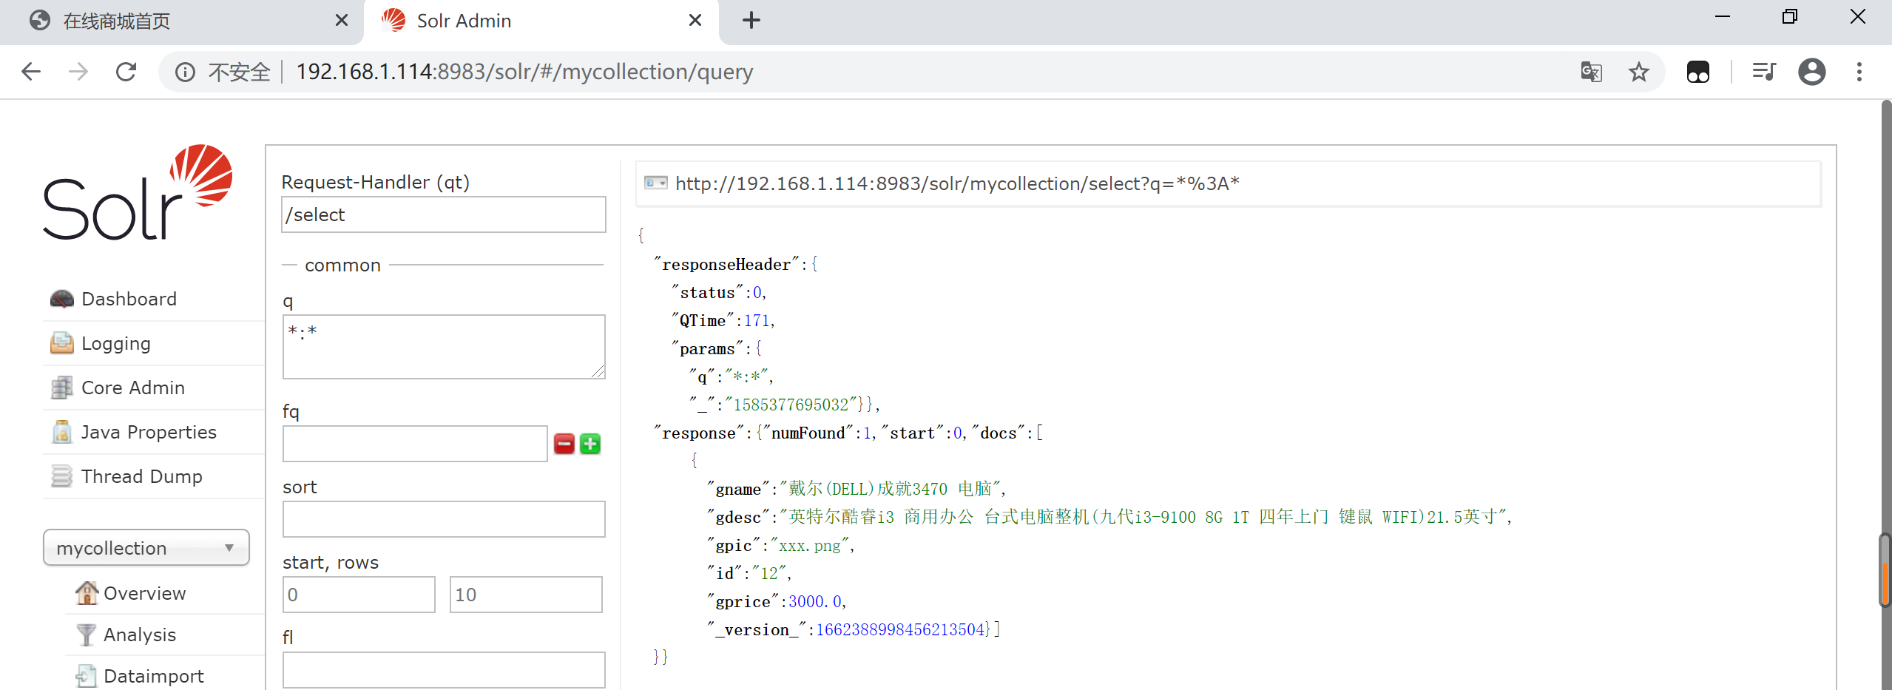Click the "responseHeader" key in JSON

pyautogui.click(x=726, y=264)
